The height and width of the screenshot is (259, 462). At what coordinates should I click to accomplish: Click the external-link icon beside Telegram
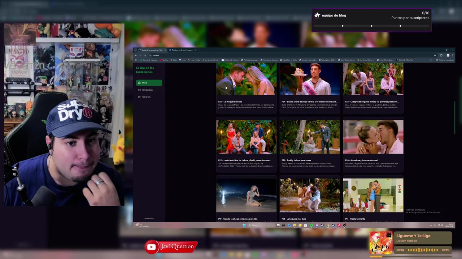coord(139,97)
